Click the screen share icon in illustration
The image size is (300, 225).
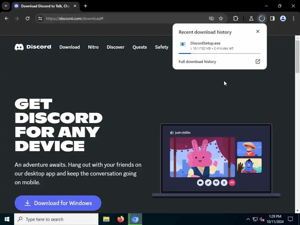[216, 183]
